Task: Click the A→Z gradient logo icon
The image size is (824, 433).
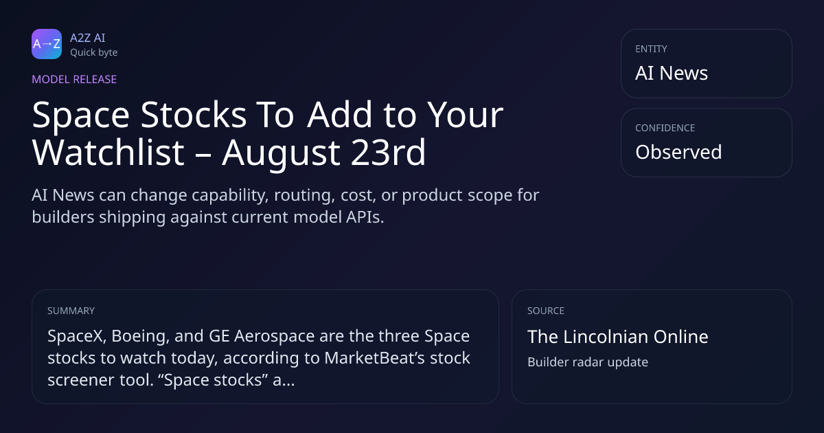Action: coord(47,44)
